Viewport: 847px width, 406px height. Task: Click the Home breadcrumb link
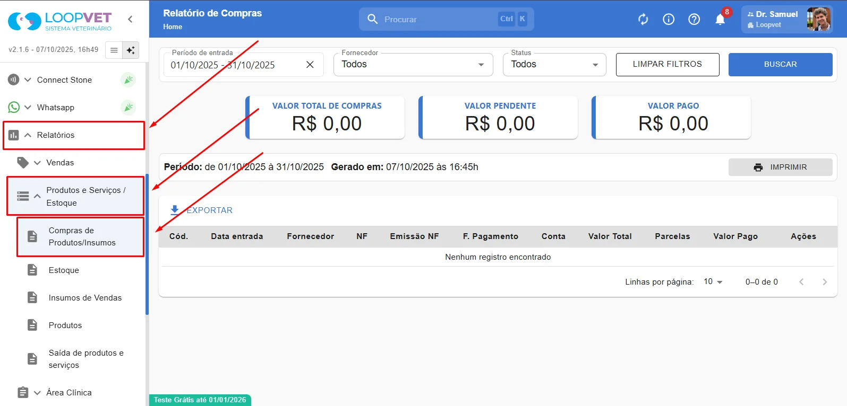point(173,27)
